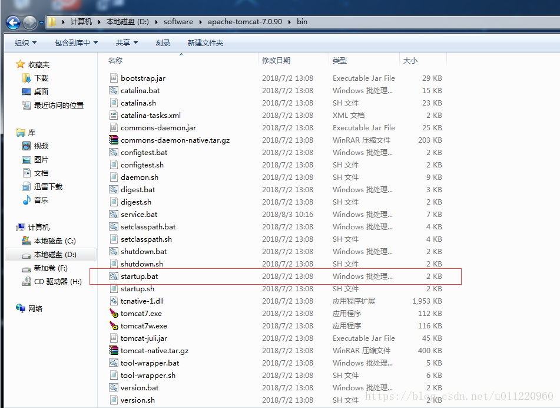This screenshot has height=408, width=560.
Task: Click the Back navigation arrow
Action: pyautogui.click(x=13, y=23)
